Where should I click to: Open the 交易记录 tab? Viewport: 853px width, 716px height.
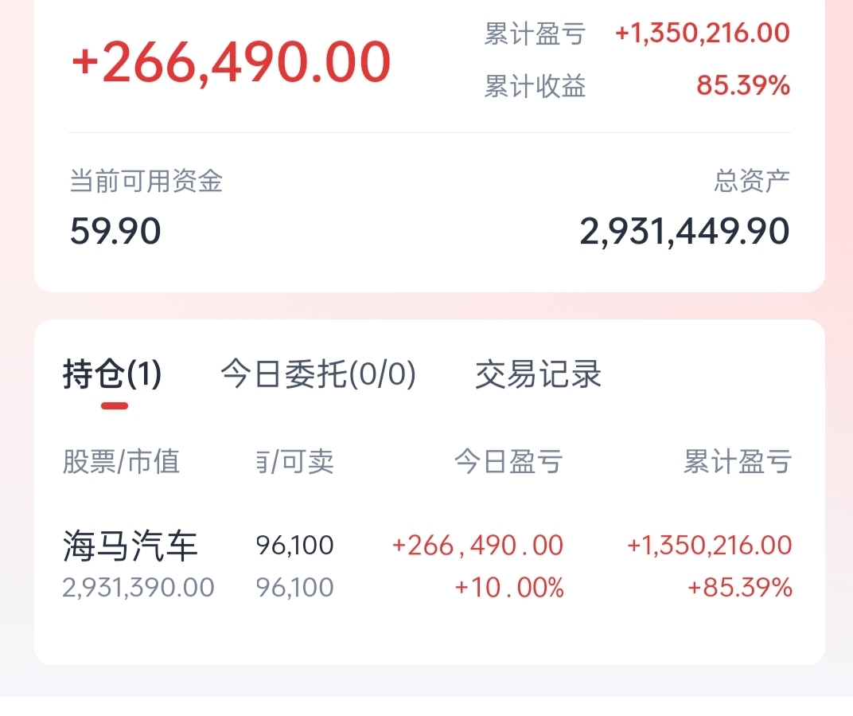pos(538,374)
